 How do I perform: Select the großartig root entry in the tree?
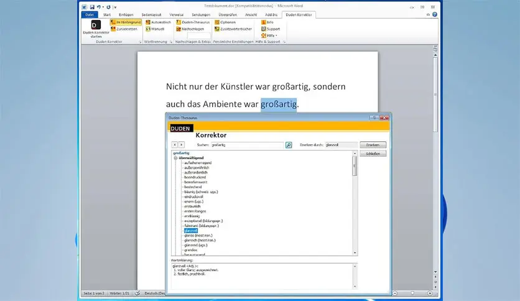point(182,153)
